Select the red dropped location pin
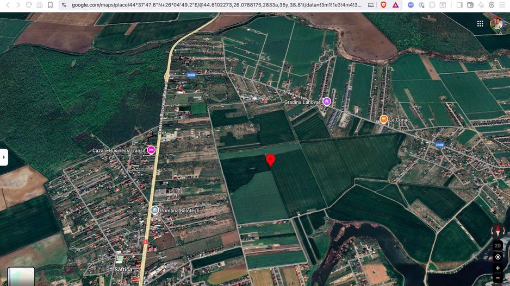 point(270,161)
